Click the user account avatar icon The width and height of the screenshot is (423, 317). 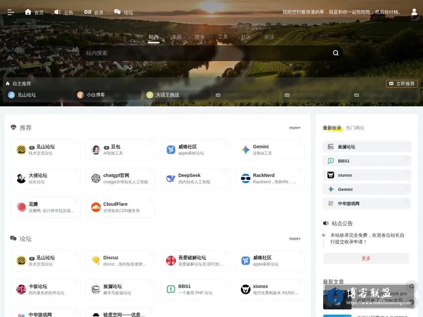[414, 12]
